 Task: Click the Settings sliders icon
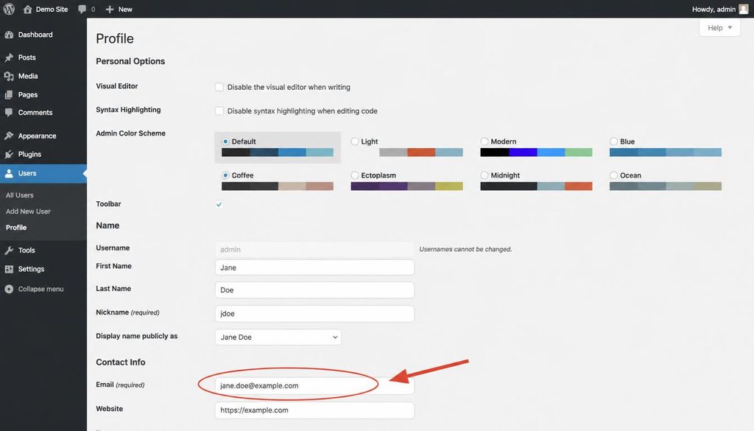coord(9,269)
